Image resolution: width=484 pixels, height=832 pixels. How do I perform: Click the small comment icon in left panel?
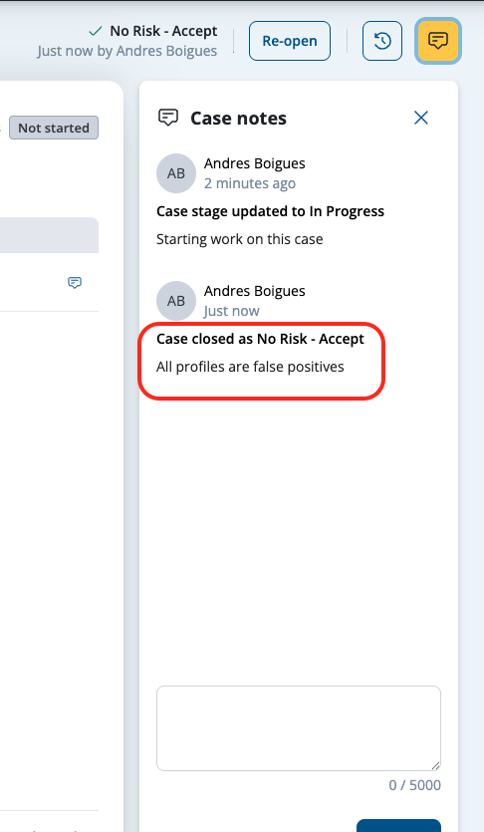pyautogui.click(x=75, y=282)
